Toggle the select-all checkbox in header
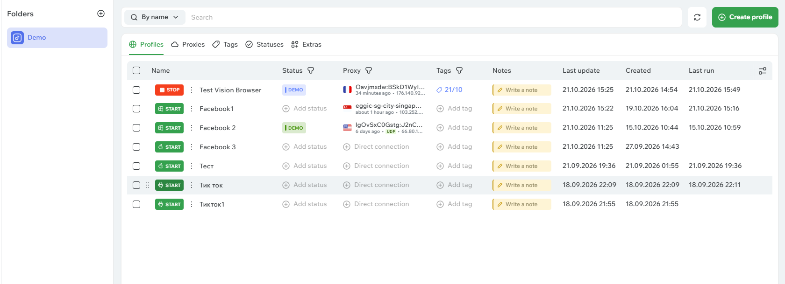This screenshot has width=785, height=284. (136, 70)
